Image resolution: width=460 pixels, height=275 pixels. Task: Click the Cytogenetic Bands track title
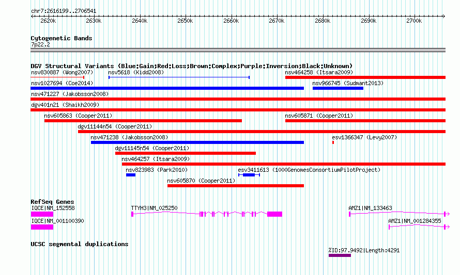pyautogui.click(x=62, y=38)
